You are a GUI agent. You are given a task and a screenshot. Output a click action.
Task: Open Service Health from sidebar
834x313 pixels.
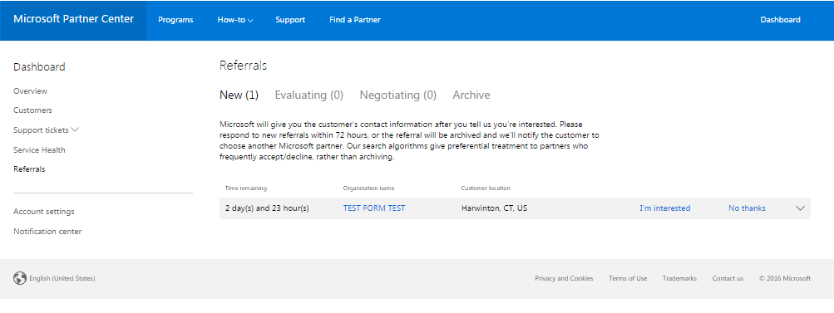[39, 149]
